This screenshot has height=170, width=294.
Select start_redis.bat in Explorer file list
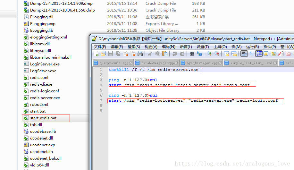pos(43,118)
